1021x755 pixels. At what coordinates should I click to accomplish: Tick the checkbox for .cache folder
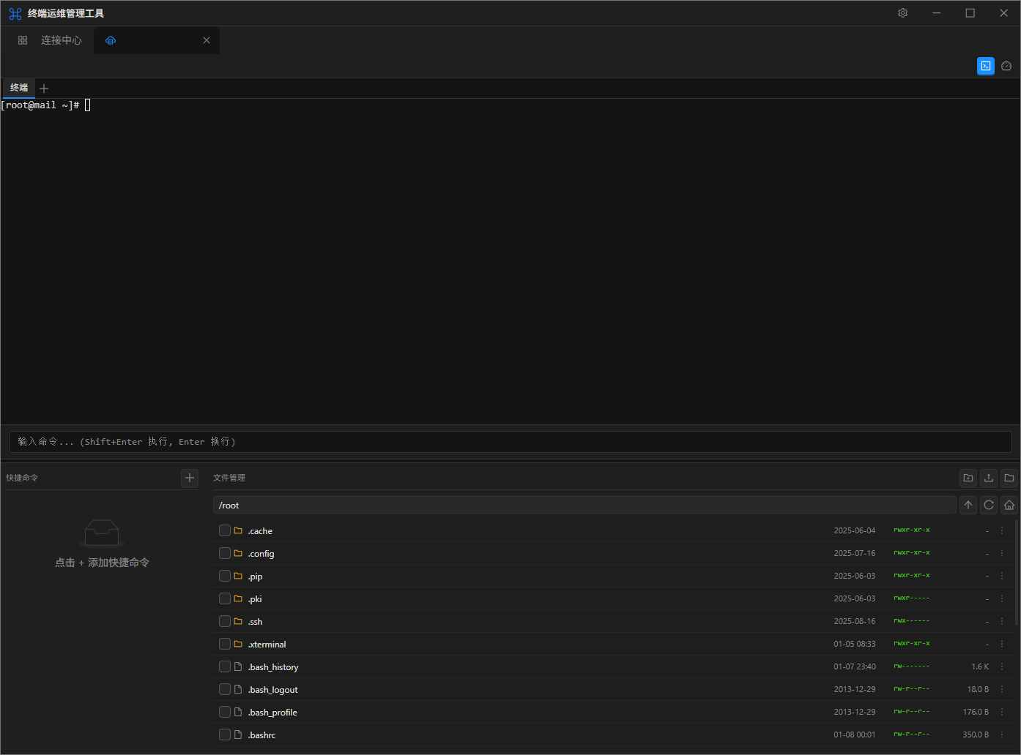coord(225,530)
